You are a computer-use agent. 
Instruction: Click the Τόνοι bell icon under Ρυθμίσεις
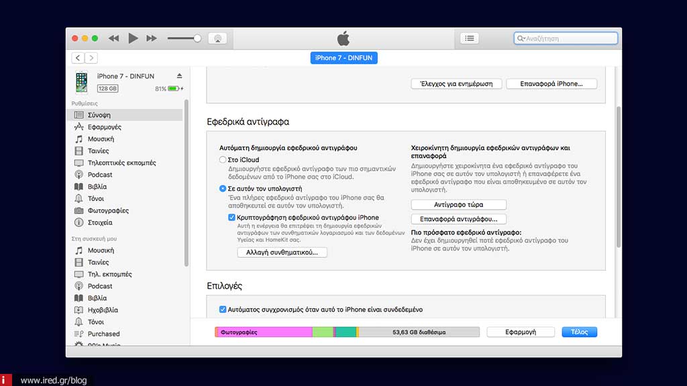tap(79, 198)
